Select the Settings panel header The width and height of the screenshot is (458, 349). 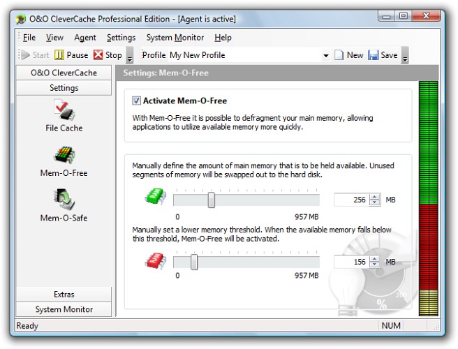(64, 88)
